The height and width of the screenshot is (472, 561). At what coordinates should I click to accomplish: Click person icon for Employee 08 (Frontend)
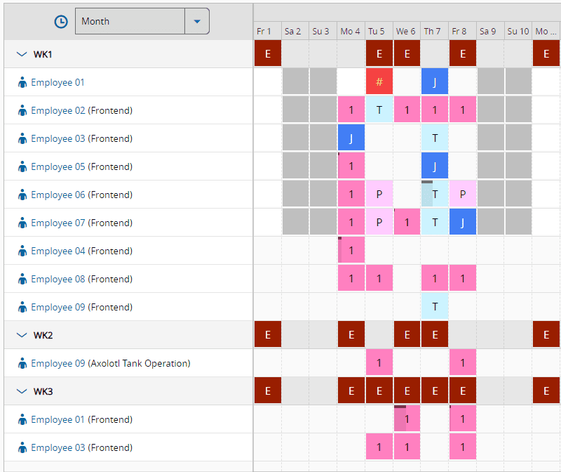pos(22,279)
